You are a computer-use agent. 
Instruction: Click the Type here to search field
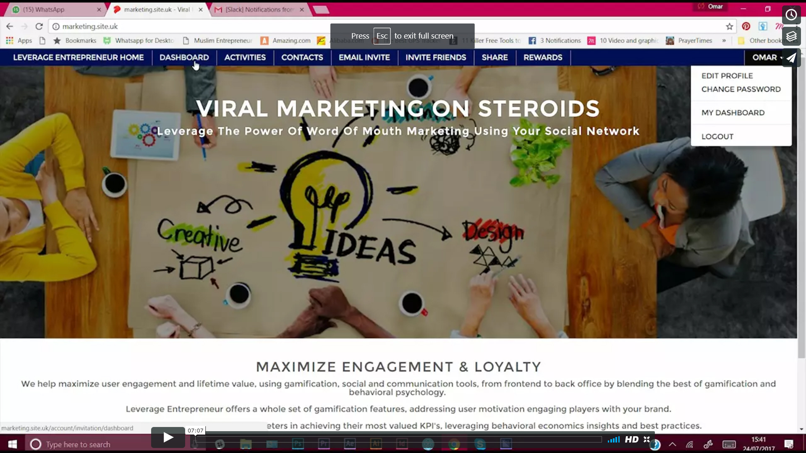click(x=80, y=444)
